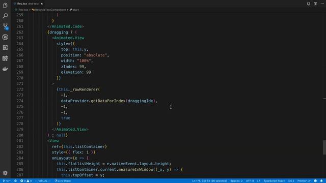
Task: Click the draggingIdx argument on line 274
Action: (x=141, y=101)
